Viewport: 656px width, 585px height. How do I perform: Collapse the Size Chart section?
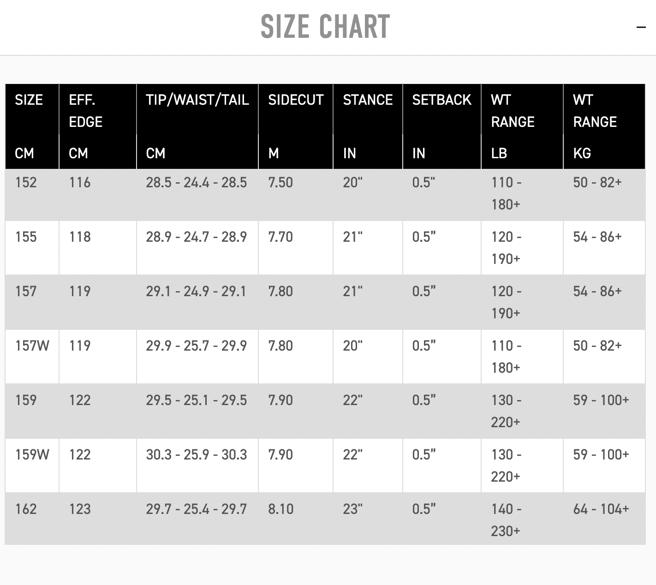click(x=641, y=27)
